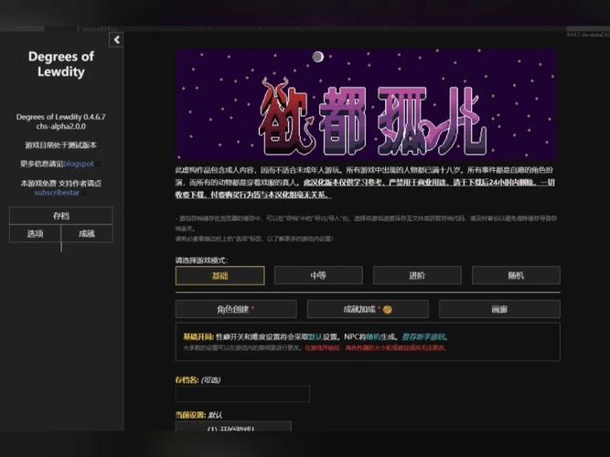Open the 存档 saves menu

pos(61,216)
